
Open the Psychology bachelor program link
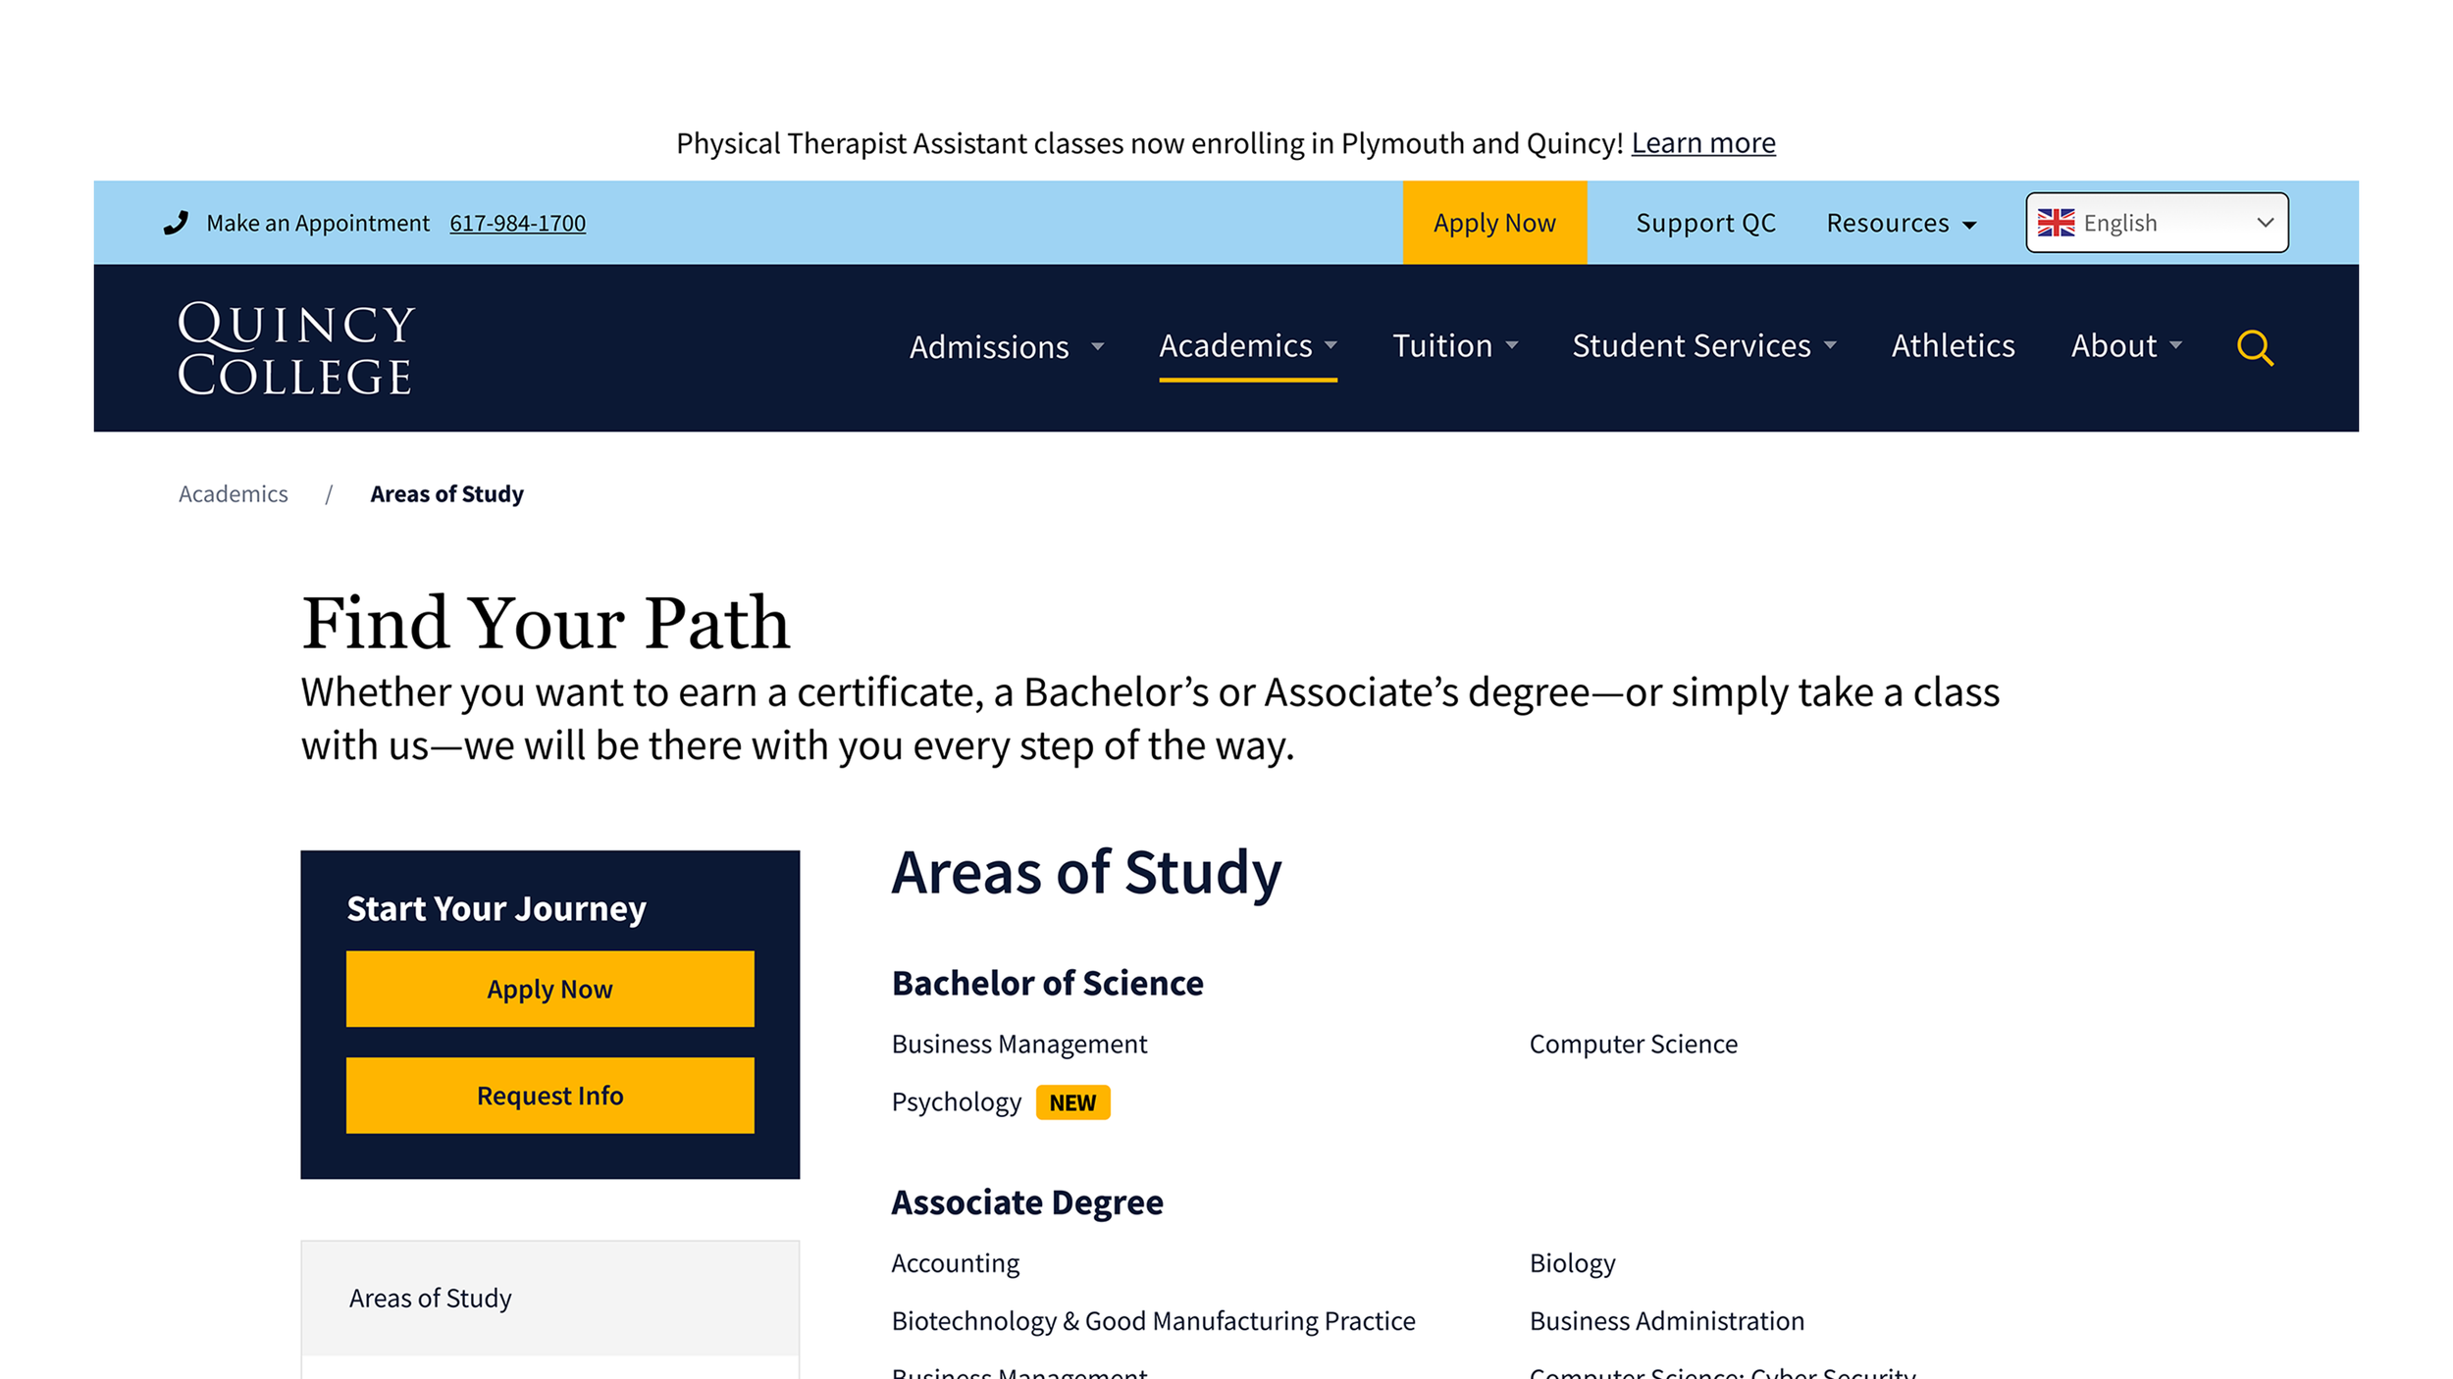(956, 1102)
